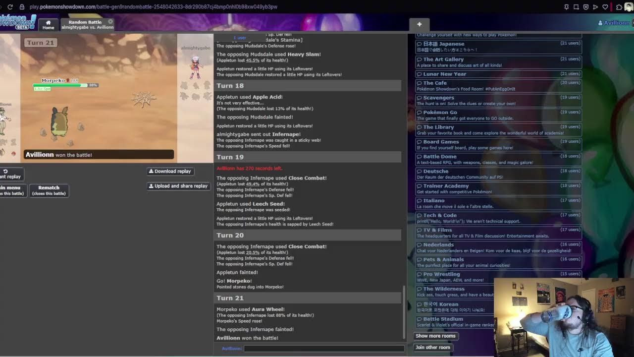Join the Pro Wrestling room

498,277
